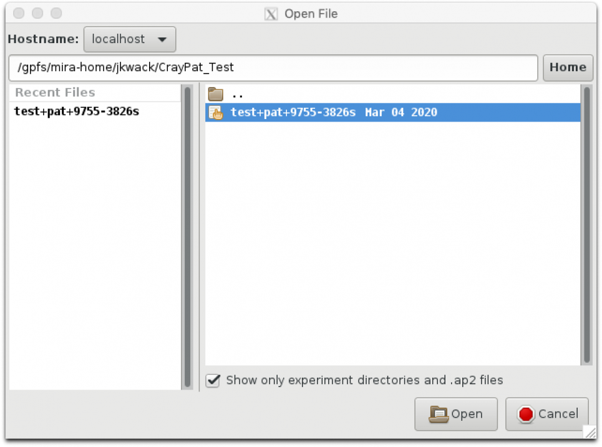The width and height of the screenshot is (602, 447).
Task: Click the Open button
Action: tap(456, 414)
